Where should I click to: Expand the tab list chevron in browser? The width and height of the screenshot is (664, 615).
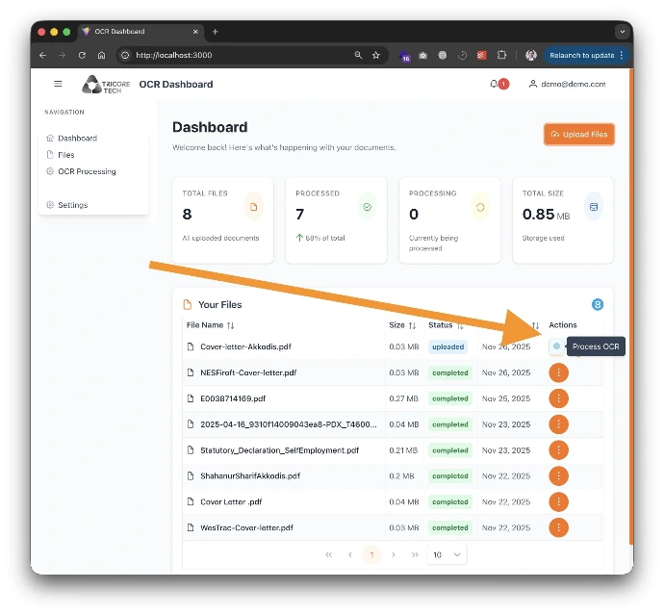click(622, 32)
